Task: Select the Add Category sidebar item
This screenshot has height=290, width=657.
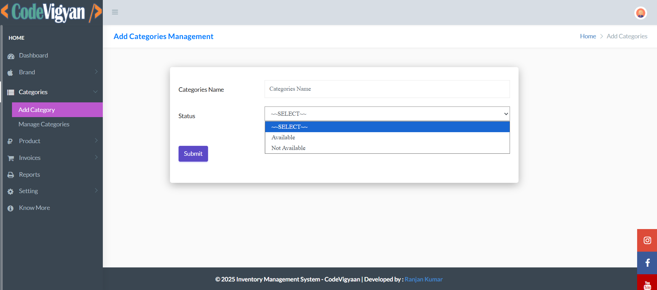Action: [x=37, y=110]
